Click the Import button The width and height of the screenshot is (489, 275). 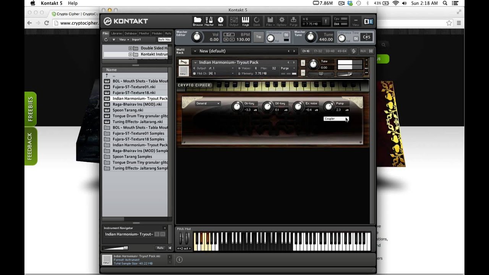136,40
